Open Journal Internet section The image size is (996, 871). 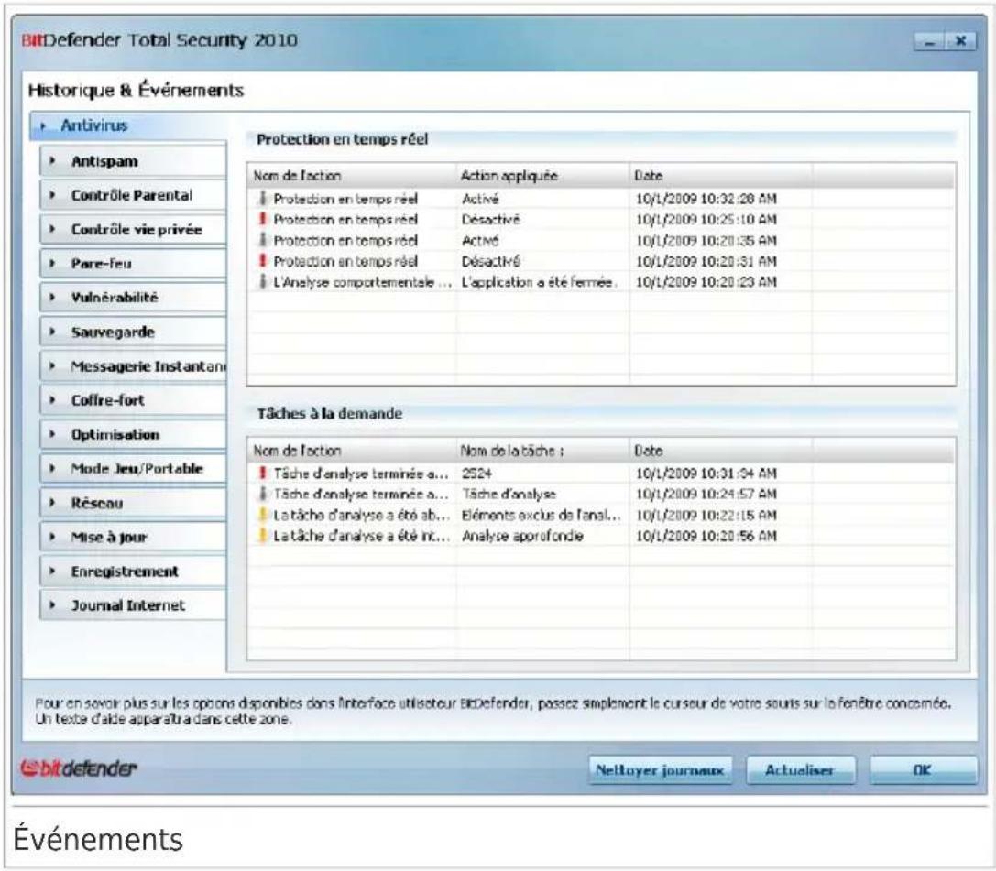tap(134, 605)
